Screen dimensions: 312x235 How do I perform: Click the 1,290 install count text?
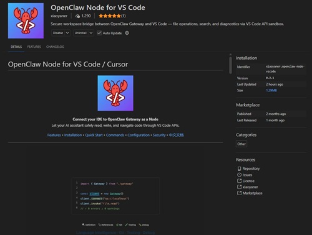86,16
